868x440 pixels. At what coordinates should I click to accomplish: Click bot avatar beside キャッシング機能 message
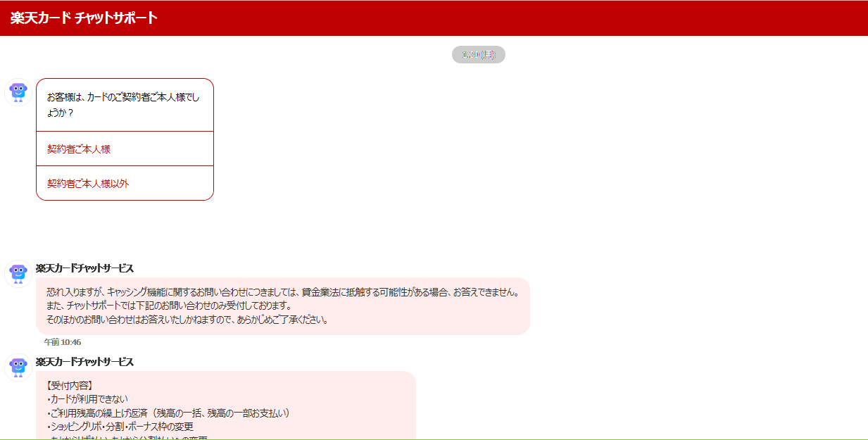point(18,272)
